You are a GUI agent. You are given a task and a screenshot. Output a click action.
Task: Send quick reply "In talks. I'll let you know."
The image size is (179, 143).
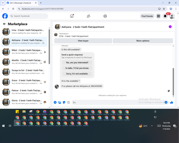(77, 68)
